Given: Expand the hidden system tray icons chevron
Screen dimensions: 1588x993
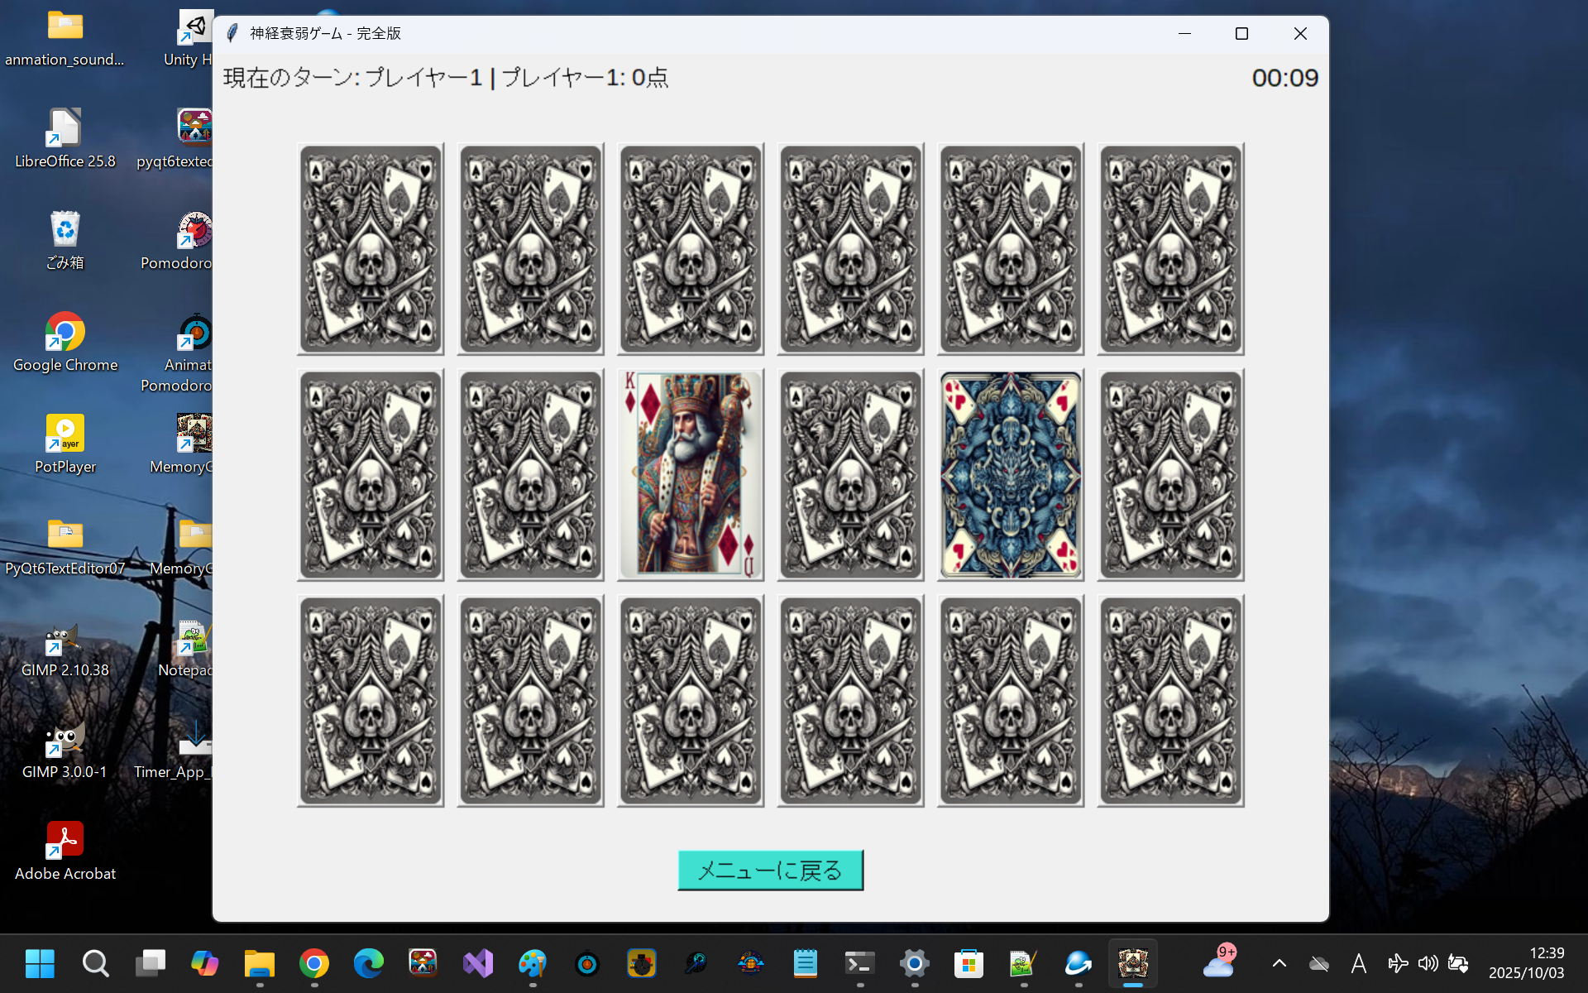Looking at the screenshot, I should pos(1279,963).
